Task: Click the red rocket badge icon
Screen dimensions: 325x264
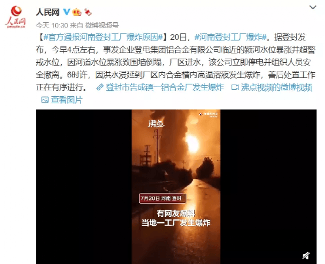Action: (x=88, y=12)
